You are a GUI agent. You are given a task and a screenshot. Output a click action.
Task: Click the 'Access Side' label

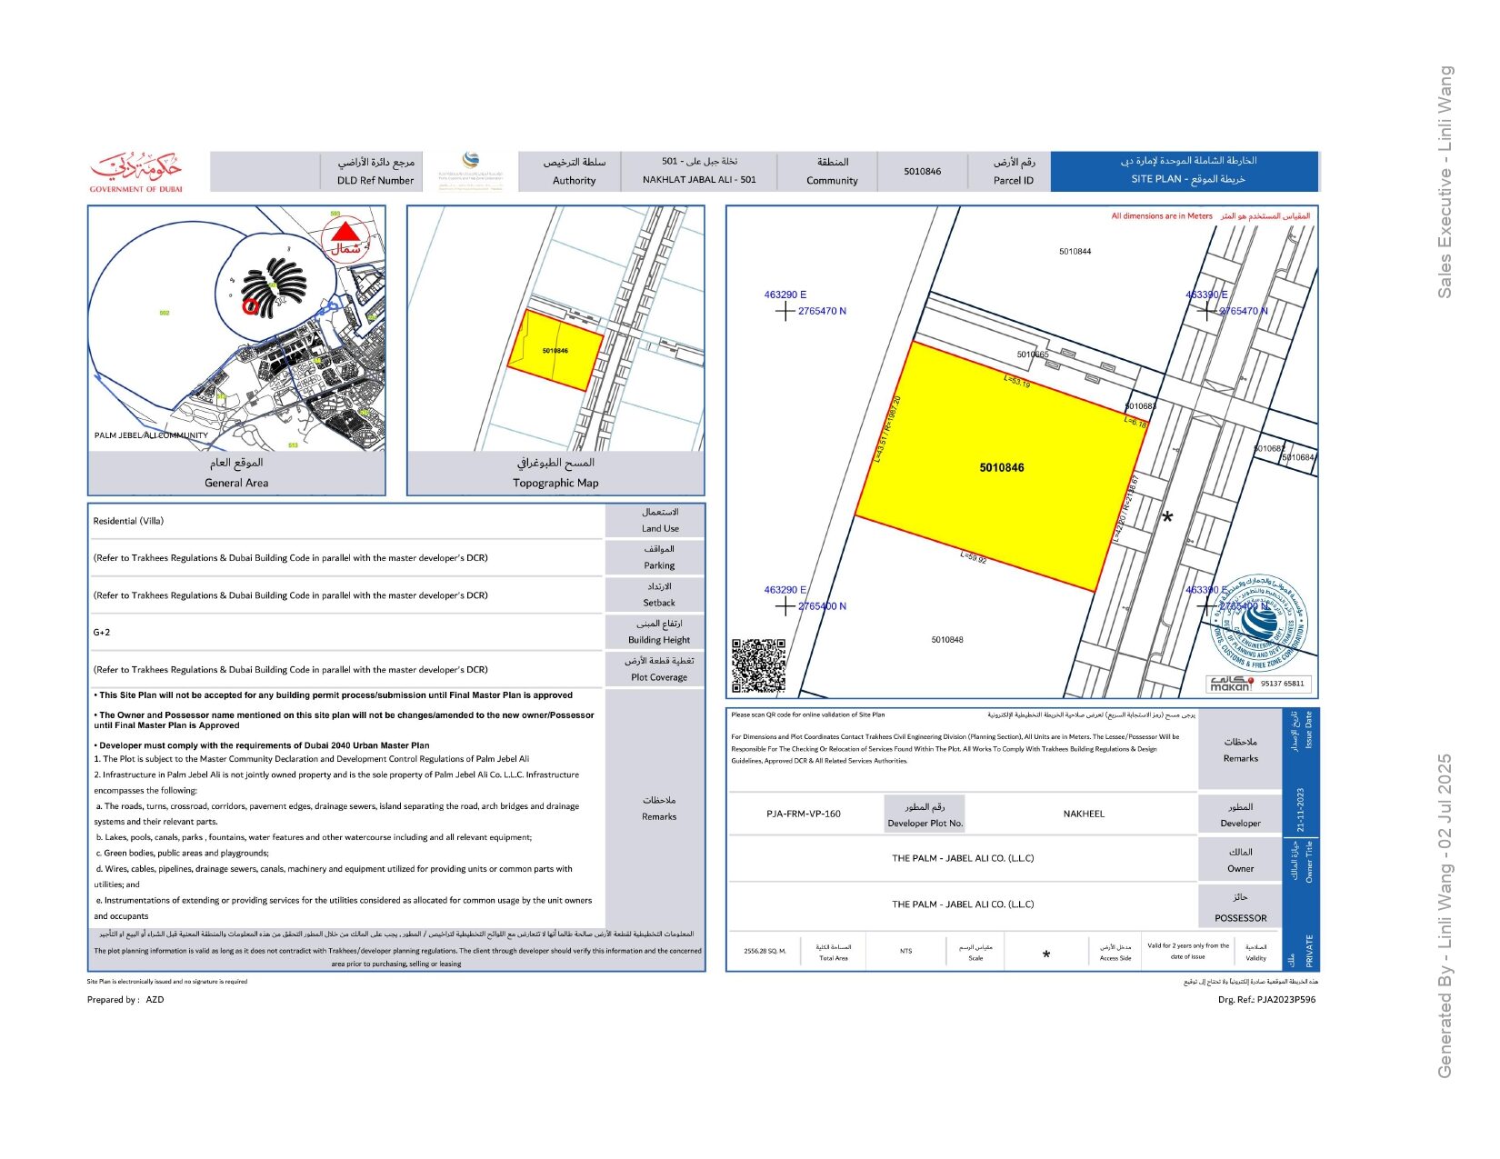pyautogui.click(x=1115, y=958)
